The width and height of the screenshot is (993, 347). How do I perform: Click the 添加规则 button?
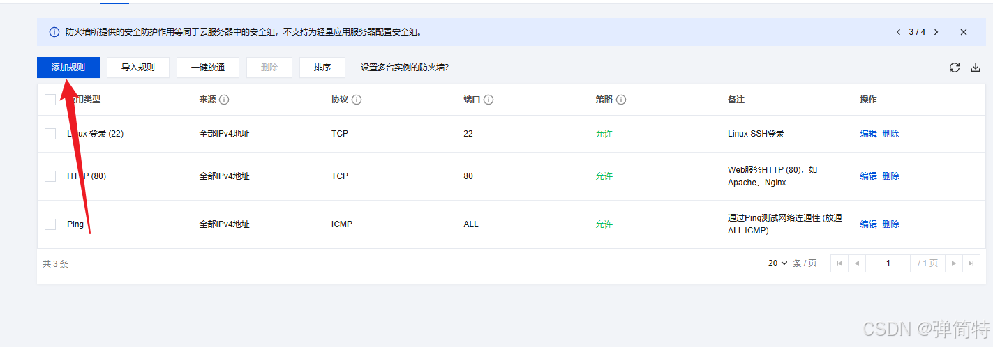[x=68, y=68]
